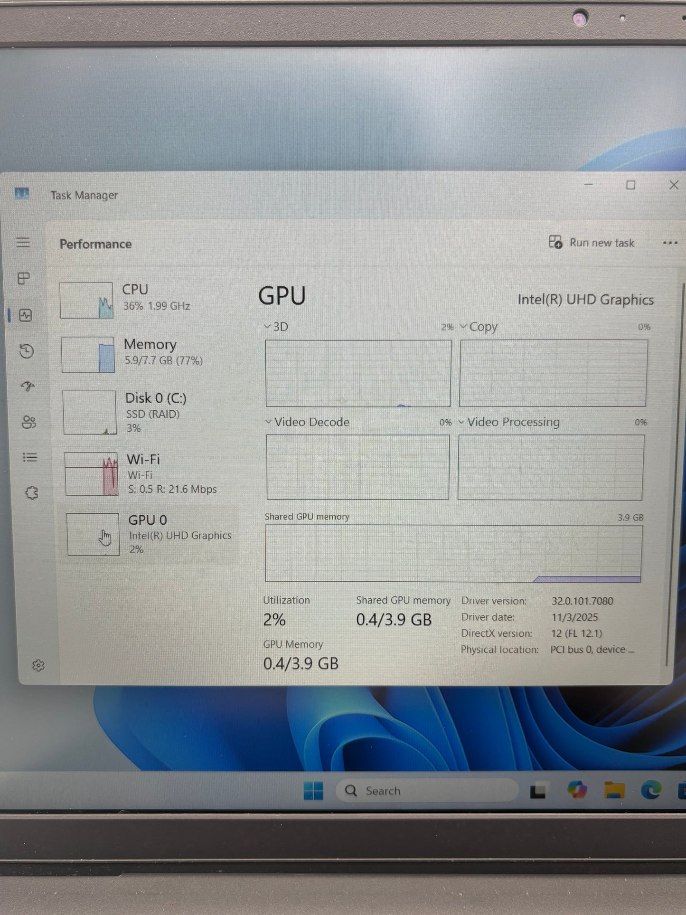
Task: Click the 'Intel(R) UHD Graphics' GPU name heading
Action: tap(585, 300)
